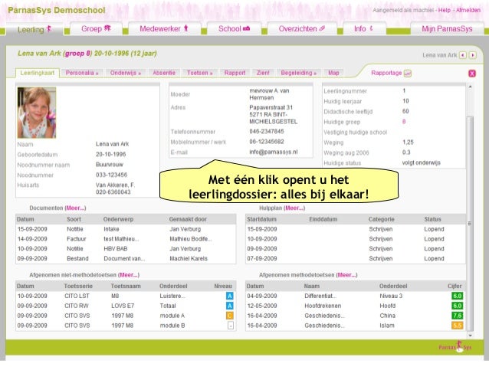Open the Zien! sub-tab
The image size is (489, 367).
(x=263, y=73)
